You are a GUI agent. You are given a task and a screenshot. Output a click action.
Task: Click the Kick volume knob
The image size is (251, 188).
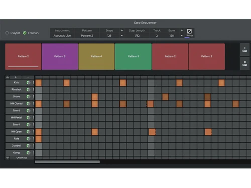(x=28, y=83)
